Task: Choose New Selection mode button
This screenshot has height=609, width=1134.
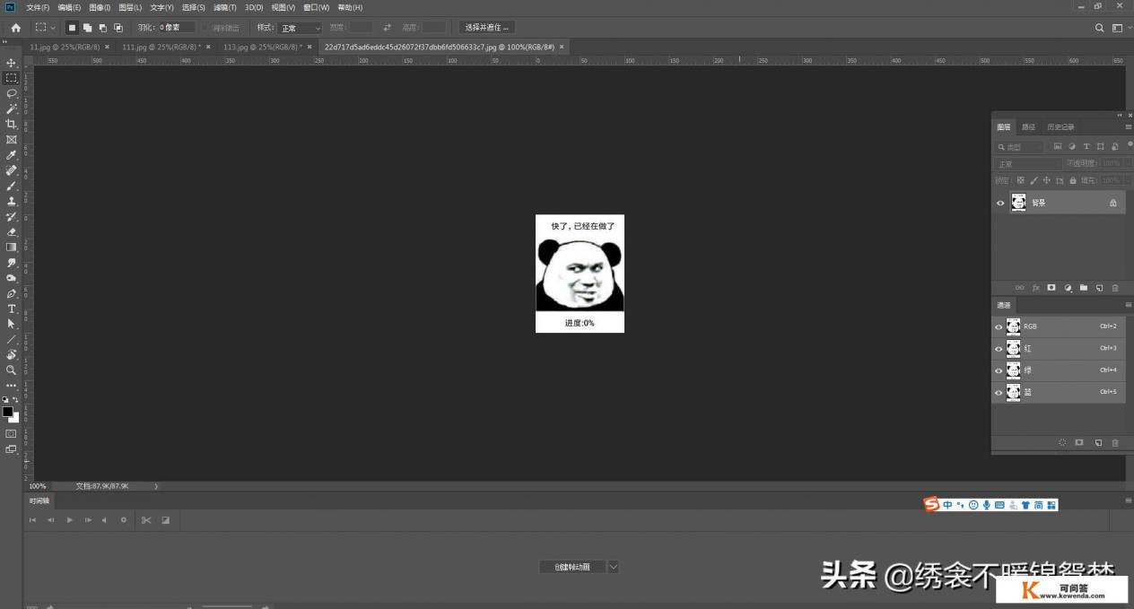Action: click(x=72, y=28)
